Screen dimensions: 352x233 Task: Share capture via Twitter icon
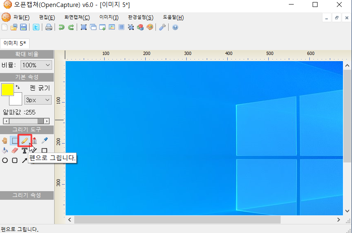36,27
